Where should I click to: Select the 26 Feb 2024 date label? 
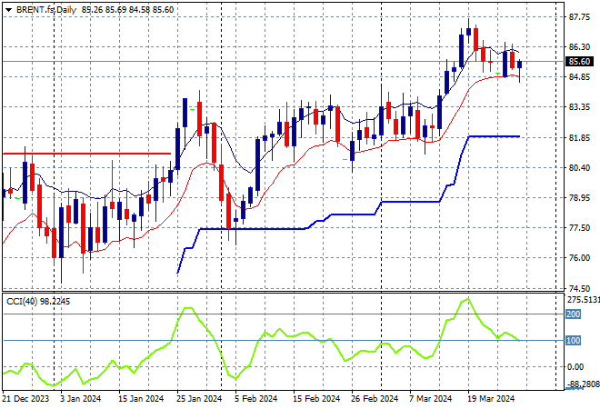pos(375,399)
